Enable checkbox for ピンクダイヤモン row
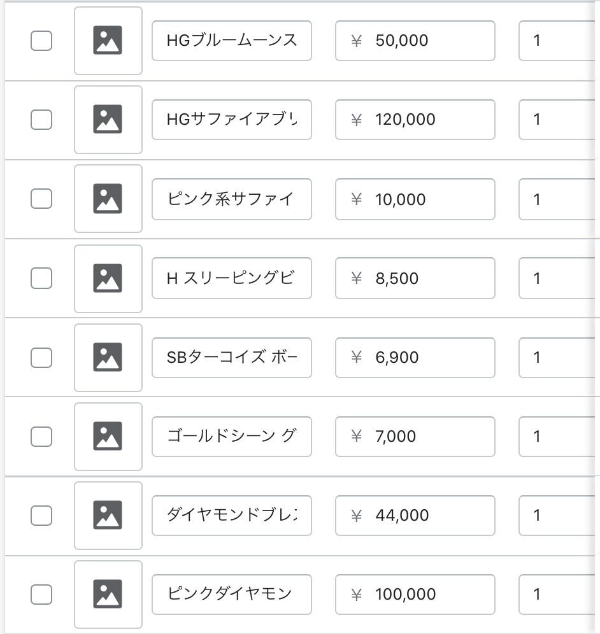Image resolution: width=600 pixels, height=634 pixels. tap(41, 594)
